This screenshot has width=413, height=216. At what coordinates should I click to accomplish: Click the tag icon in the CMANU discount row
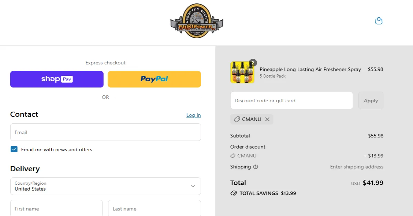pyautogui.click(x=233, y=156)
